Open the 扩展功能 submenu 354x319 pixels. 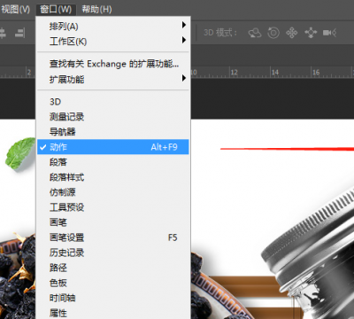[113, 79]
